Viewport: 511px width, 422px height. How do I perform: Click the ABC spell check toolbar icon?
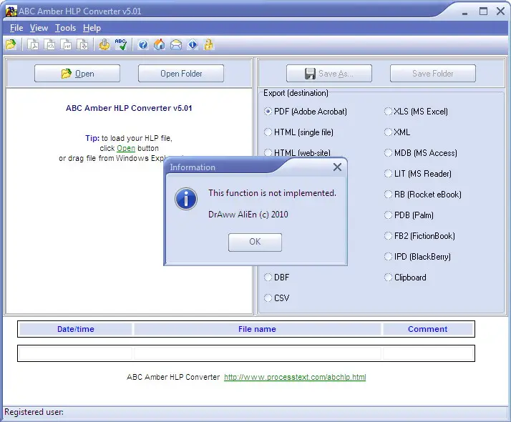point(121,44)
